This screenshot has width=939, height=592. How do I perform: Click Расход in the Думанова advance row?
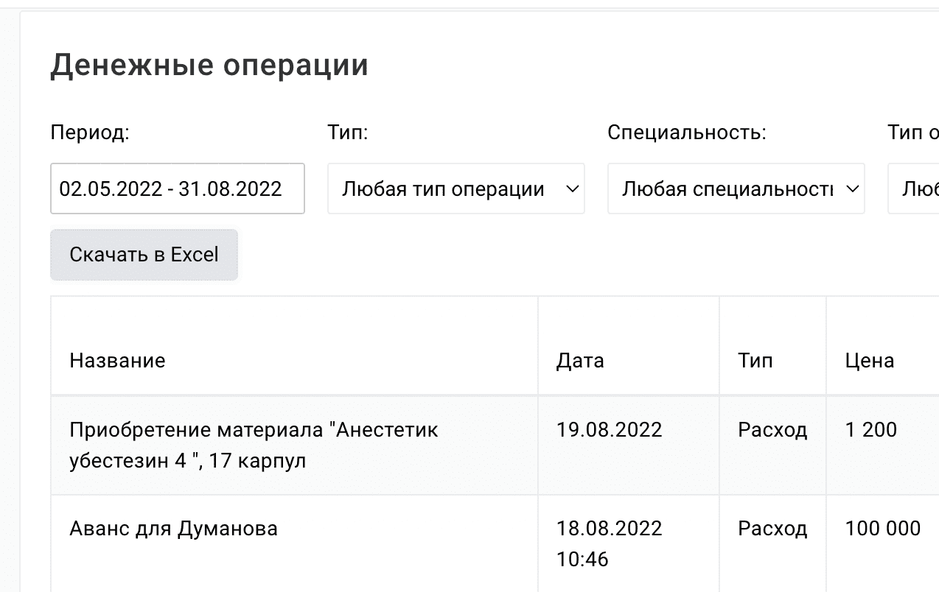click(x=772, y=529)
